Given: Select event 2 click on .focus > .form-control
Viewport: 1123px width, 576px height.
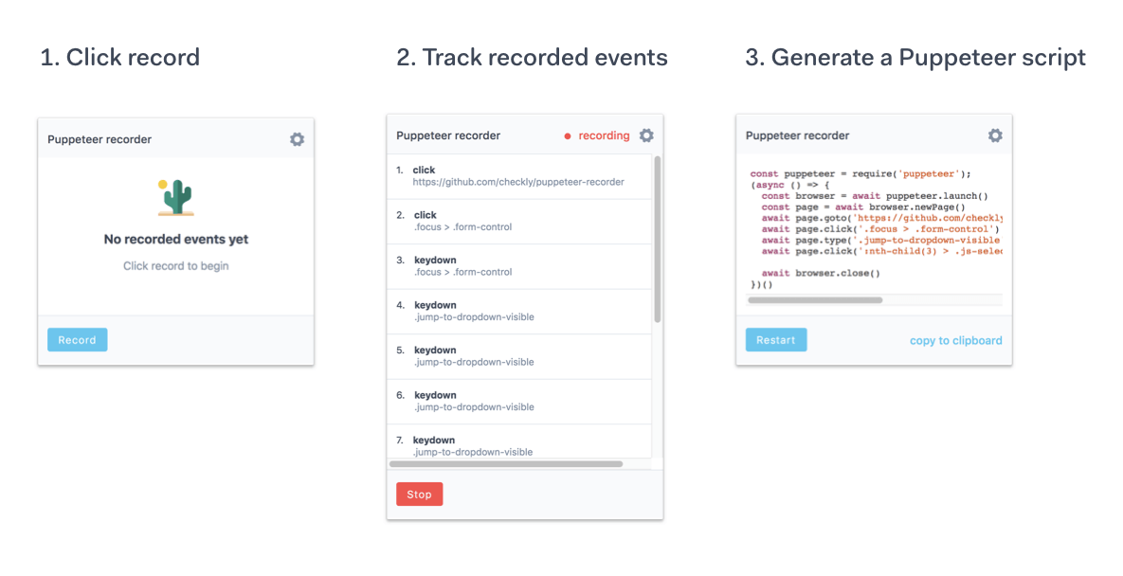Looking at the screenshot, I should [519, 221].
